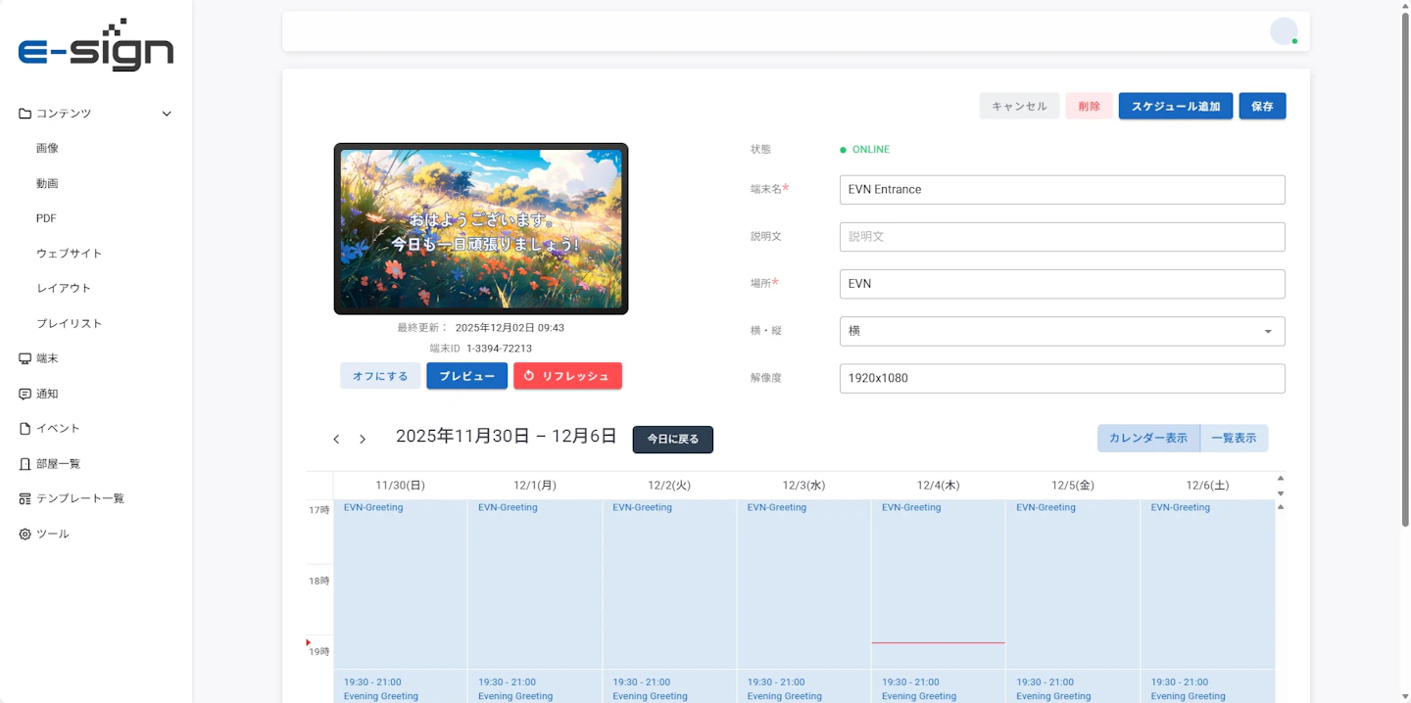Click the e-sign logo
The height and width of the screenshot is (703, 1411).
click(96, 46)
